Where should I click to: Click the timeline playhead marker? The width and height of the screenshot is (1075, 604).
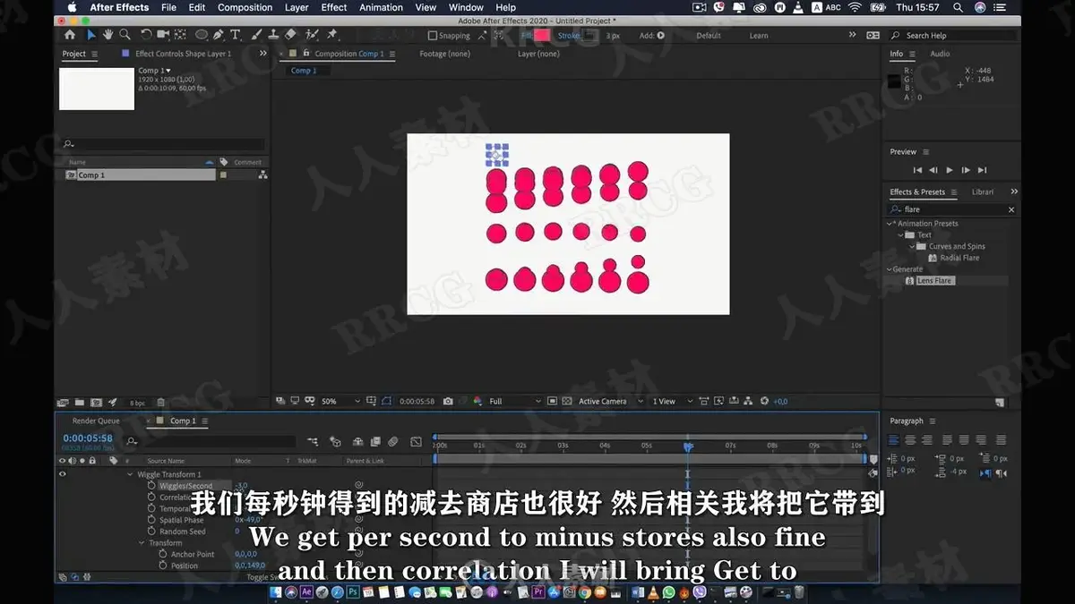point(688,446)
